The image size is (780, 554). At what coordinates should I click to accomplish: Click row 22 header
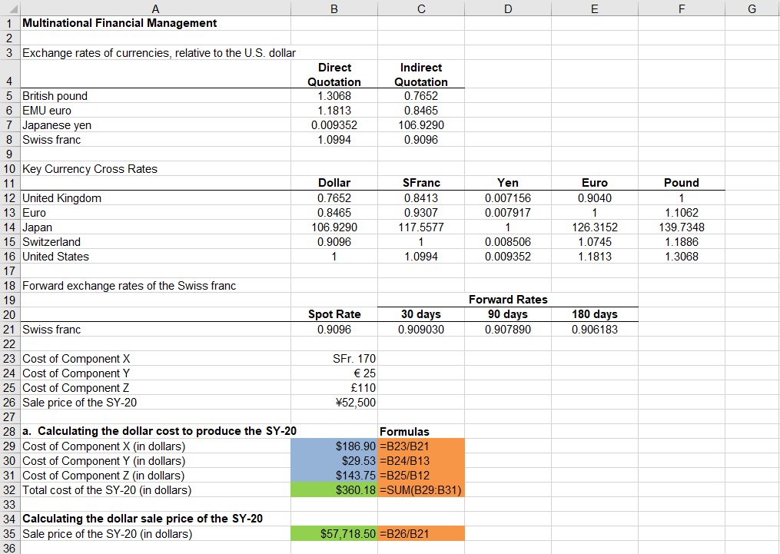[10, 344]
